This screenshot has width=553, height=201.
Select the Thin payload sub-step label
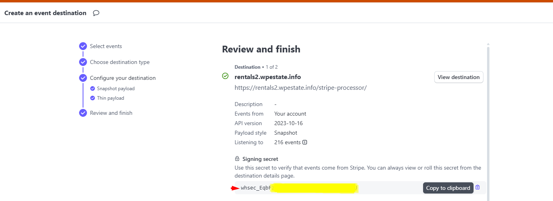(x=110, y=98)
